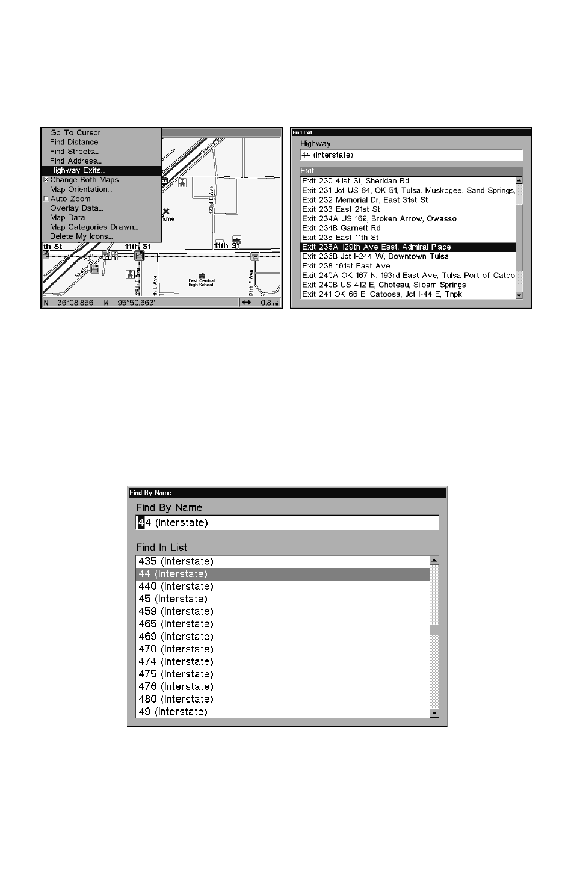
Task: Select the highlighted Highway Exits... command
Action: [101, 171]
